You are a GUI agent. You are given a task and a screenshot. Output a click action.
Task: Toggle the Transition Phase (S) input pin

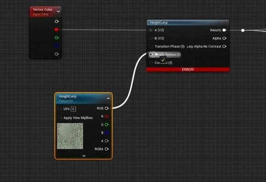tap(151, 46)
